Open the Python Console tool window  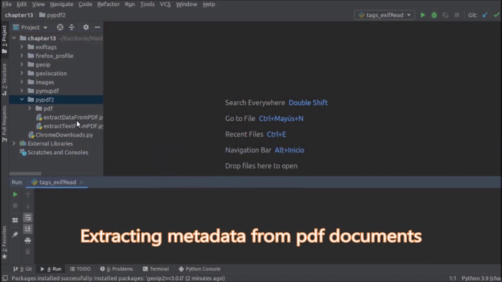199,269
